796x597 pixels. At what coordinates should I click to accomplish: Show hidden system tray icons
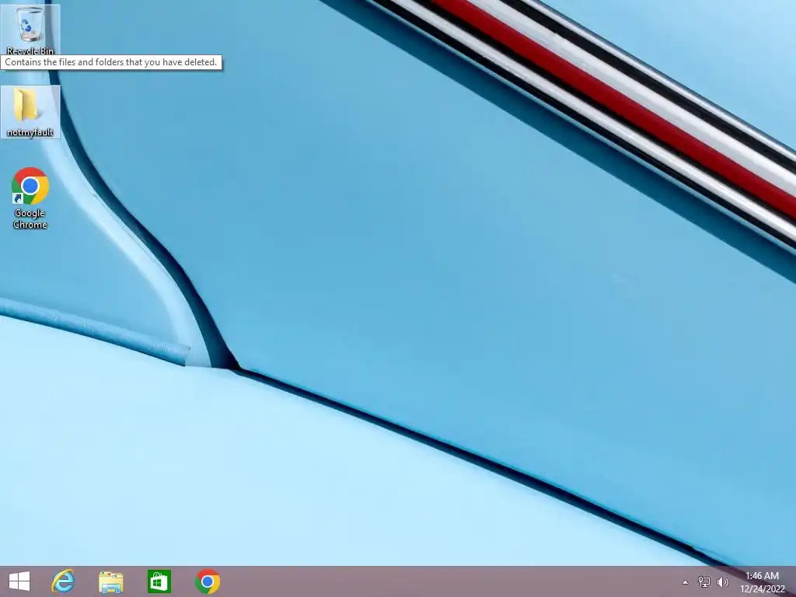pos(686,582)
